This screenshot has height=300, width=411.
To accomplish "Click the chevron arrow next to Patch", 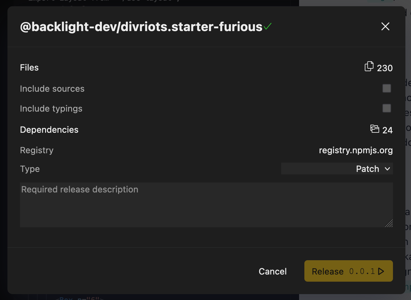I will tap(387, 169).
